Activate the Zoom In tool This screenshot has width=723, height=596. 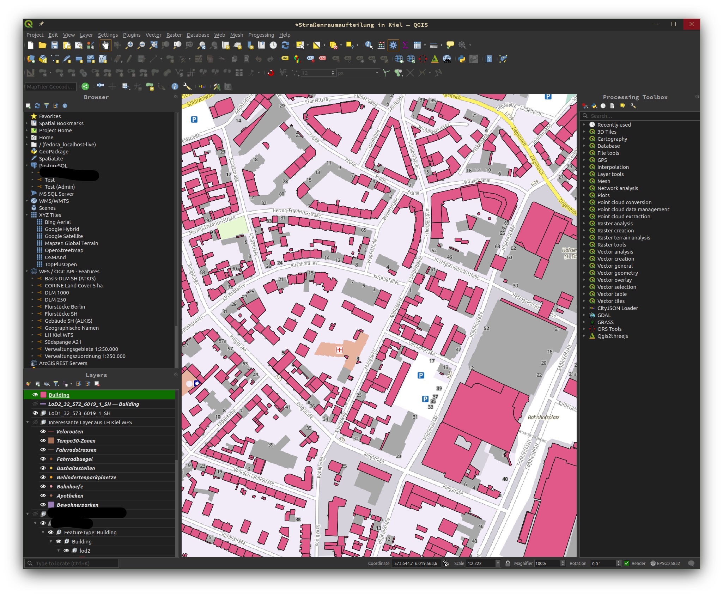pyautogui.click(x=130, y=45)
